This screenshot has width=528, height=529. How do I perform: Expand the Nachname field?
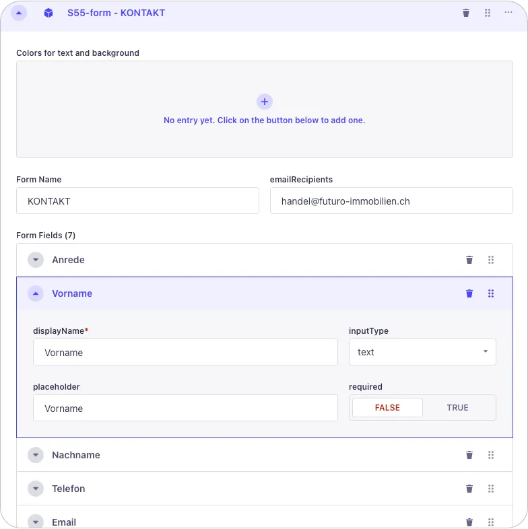[x=36, y=455]
